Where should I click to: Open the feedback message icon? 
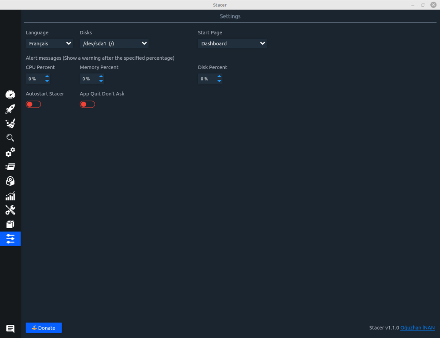pos(10,328)
